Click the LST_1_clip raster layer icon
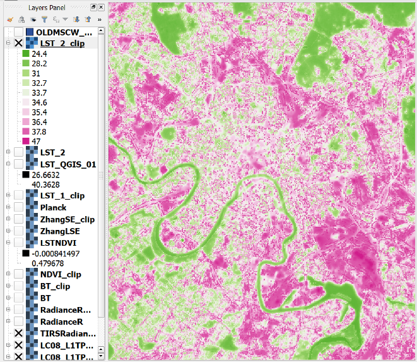This screenshot has width=417, height=362. tap(32, 195)
